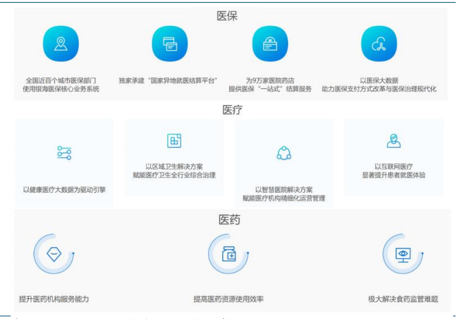Click the internet medical doctor icon

click(394, 141)
